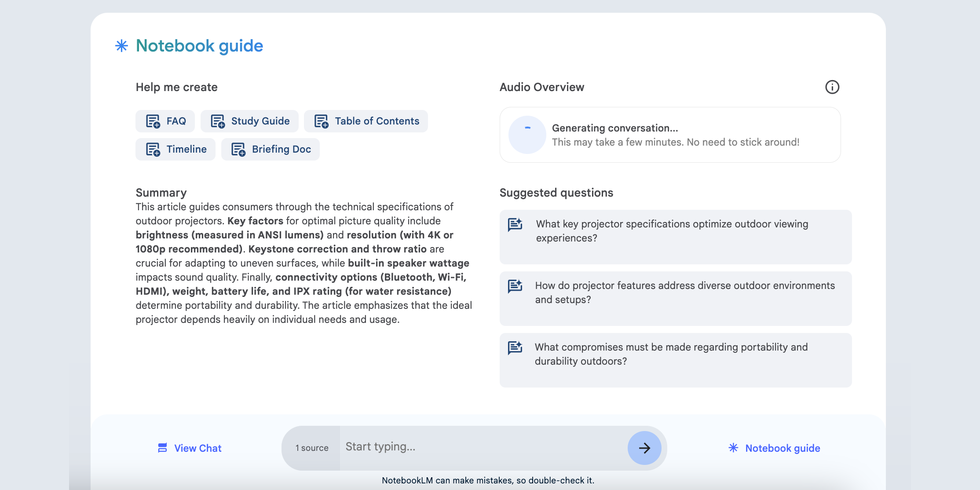
Task: Generate a Timeline
Action: coord(176,149)
